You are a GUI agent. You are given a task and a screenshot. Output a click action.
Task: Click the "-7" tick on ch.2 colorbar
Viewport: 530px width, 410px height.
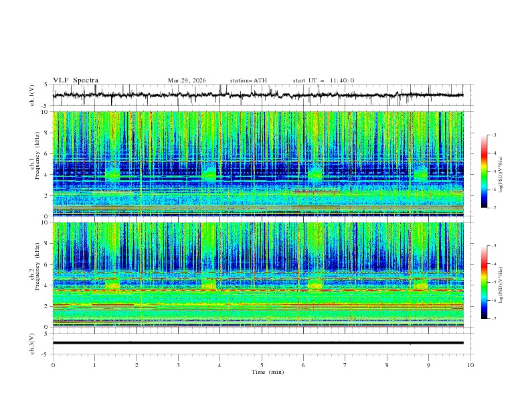(494, 318)
